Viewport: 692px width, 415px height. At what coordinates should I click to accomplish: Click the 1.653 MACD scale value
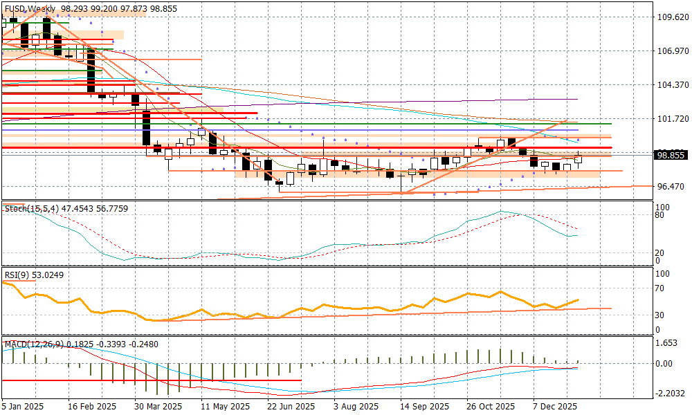(x=667, y=343)
